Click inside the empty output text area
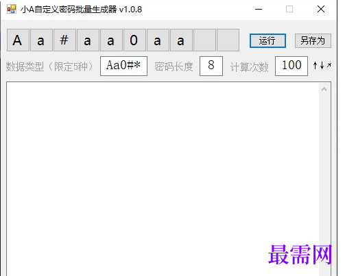 (163, 179)
